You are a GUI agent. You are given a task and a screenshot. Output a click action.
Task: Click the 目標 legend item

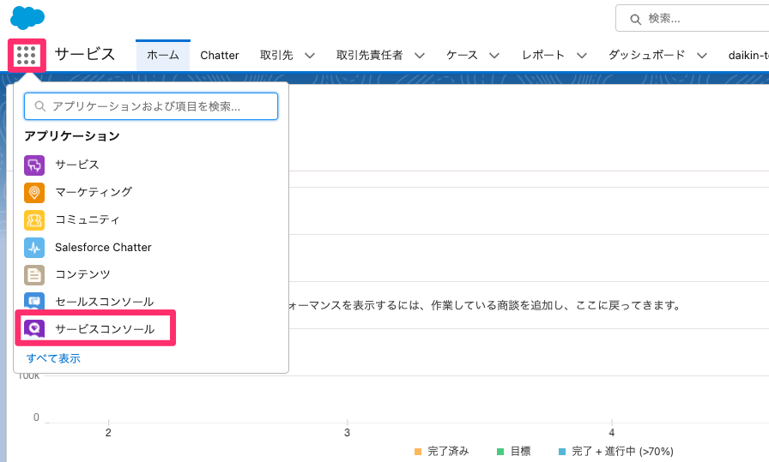[513, 451]
